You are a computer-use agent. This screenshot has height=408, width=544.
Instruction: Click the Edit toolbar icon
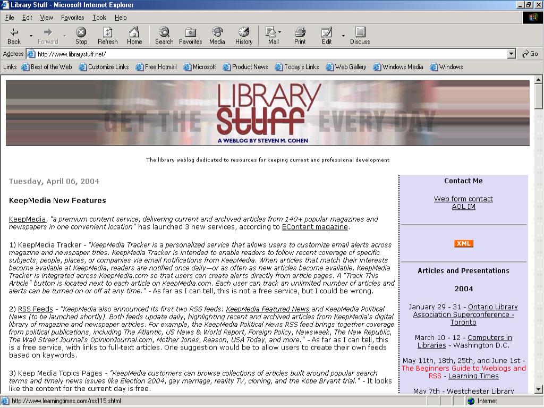click(x=327, y=36)
